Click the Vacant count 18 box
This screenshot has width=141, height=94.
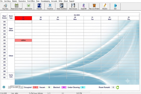tap(49, 87)
